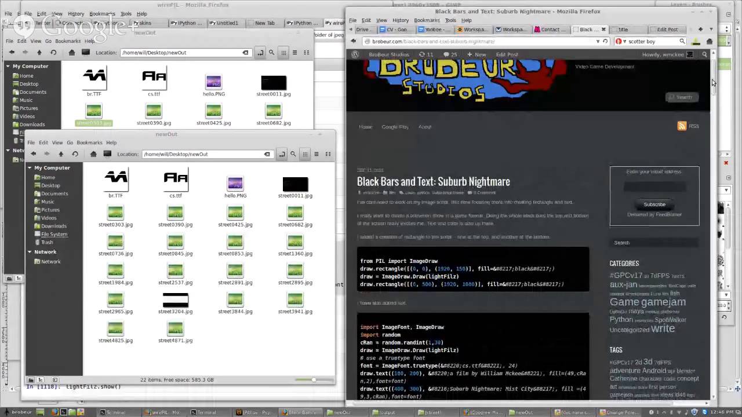Select cs.ttf font file in front window

click(x=176, y=184)
